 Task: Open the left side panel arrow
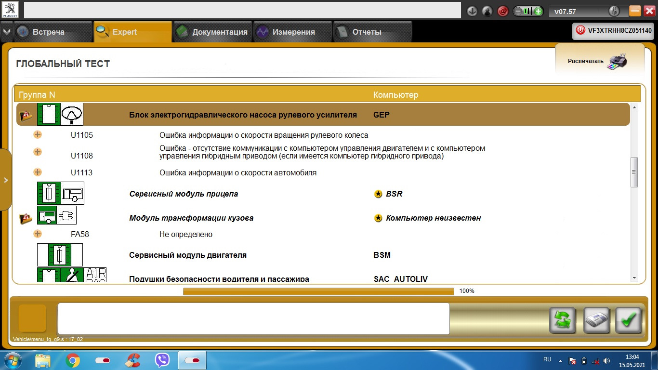(6, 180)
